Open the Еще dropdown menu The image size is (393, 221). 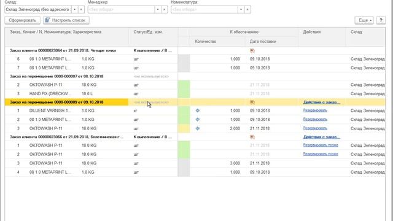[364, 20]
